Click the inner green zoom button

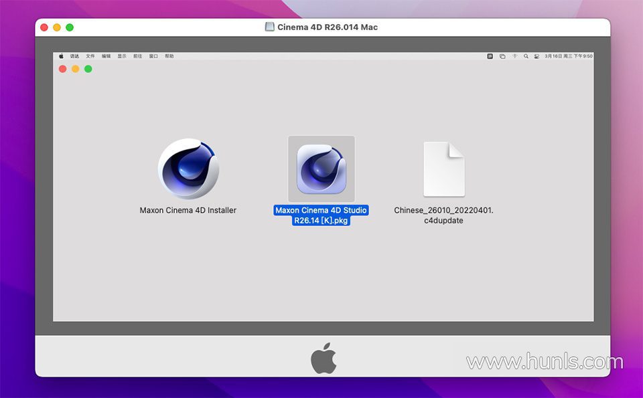tap(88, 69)
